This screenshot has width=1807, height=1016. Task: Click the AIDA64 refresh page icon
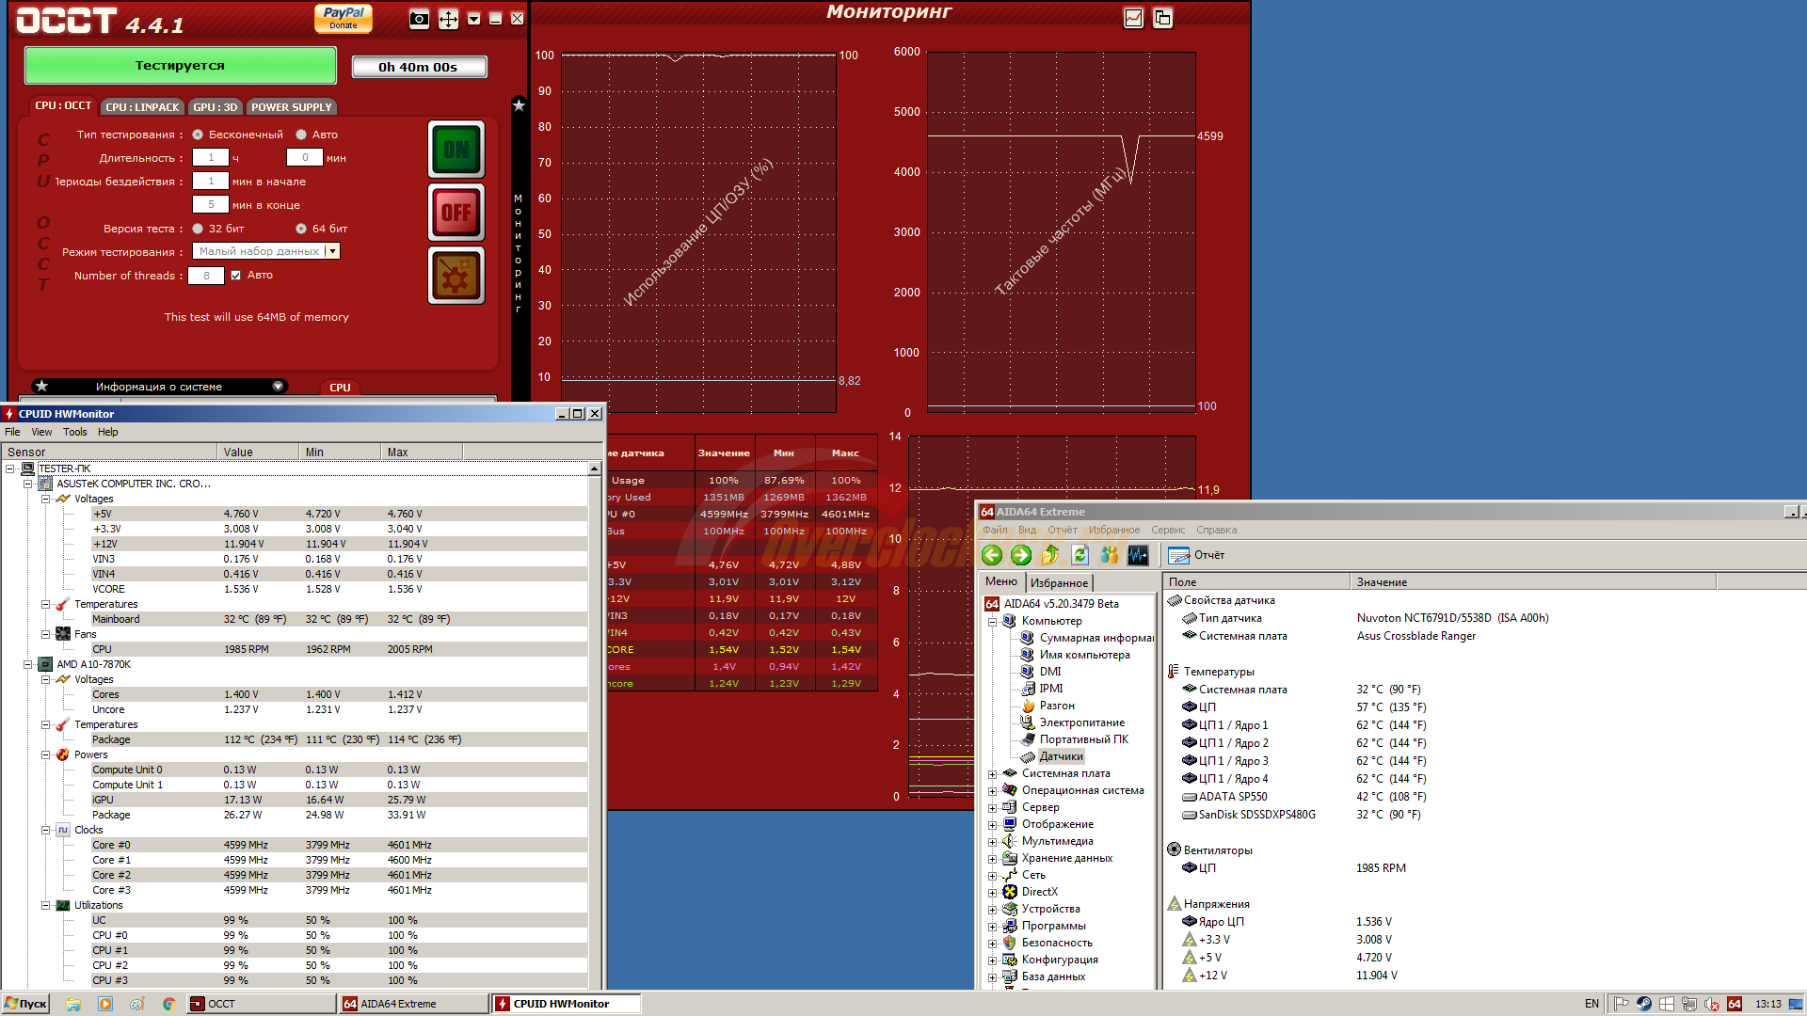click(x=1079, y=555)
